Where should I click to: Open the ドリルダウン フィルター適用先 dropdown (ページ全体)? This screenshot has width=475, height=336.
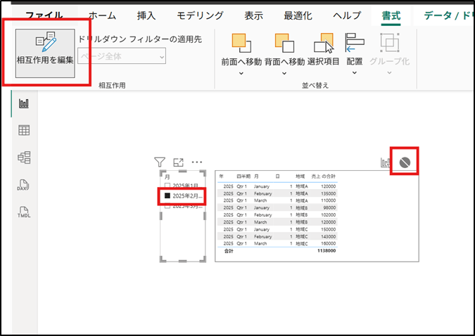coord(121,56)
